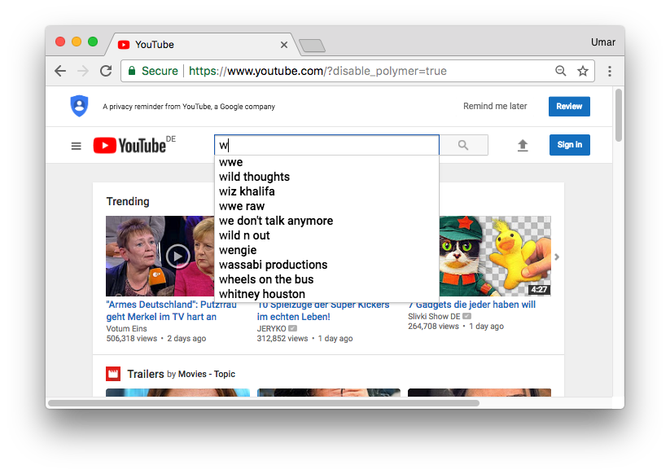Click the vertical page scrollbar
Screen dimensions: 670x474
pos(618,116)
